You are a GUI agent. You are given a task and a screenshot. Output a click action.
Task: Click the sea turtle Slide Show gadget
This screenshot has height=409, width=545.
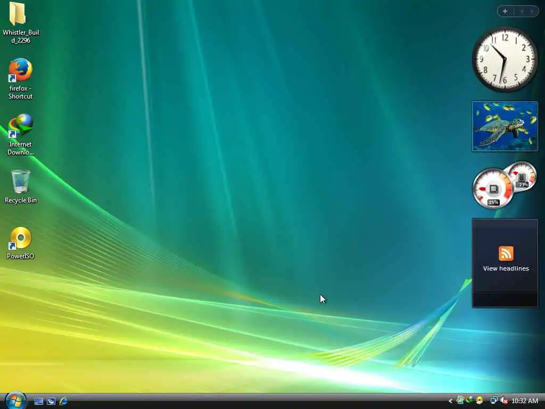coord(505,126)
